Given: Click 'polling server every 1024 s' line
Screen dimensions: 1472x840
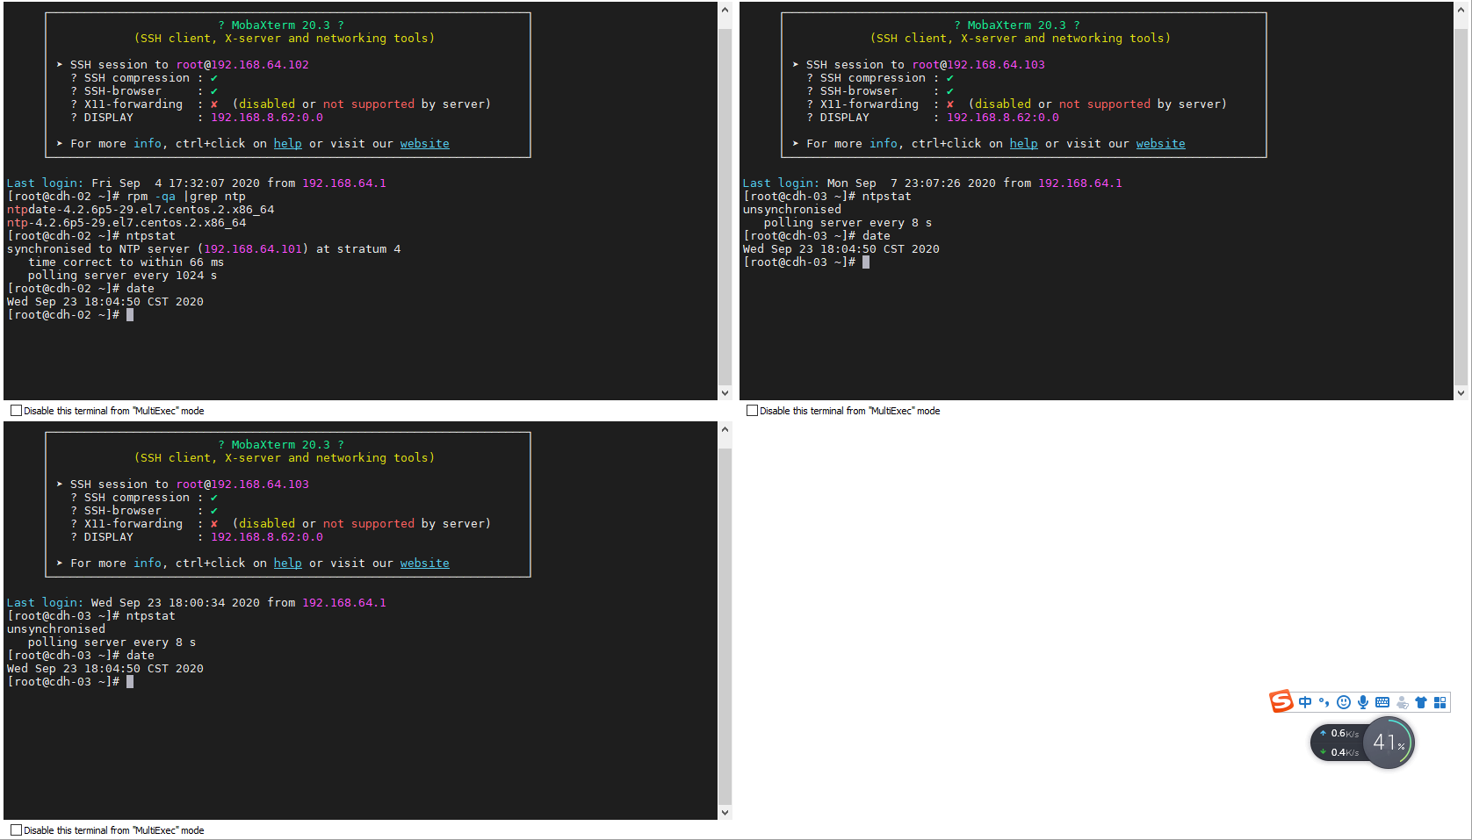Looking at the screenshot, I should [x=123, y=276].
